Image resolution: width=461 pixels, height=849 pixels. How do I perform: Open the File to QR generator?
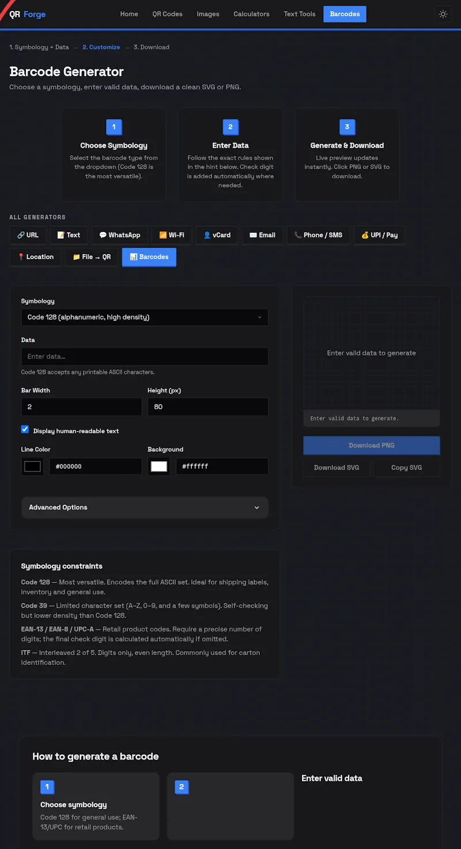pos(92,257)
